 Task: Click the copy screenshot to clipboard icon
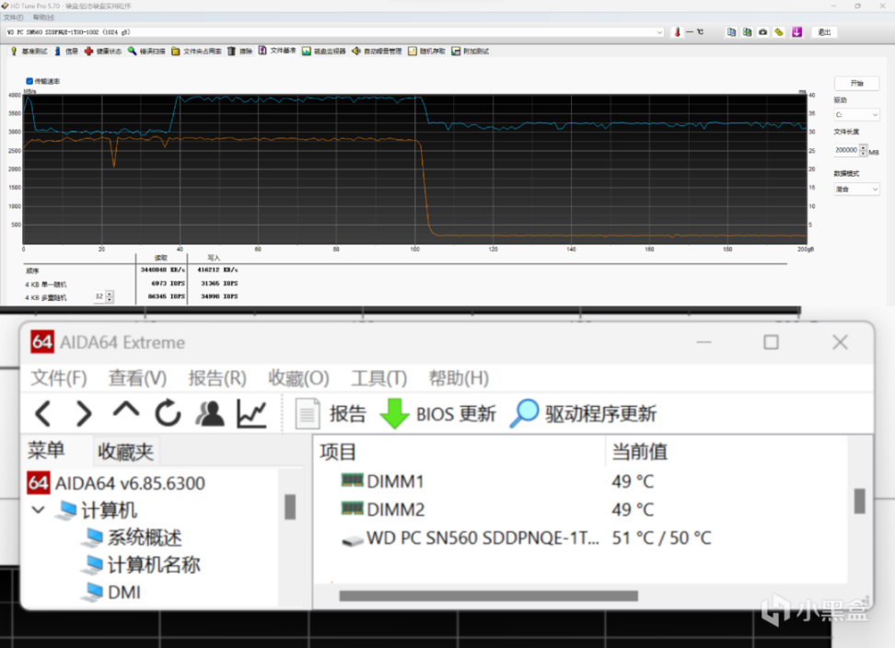[x=747, y=32]
